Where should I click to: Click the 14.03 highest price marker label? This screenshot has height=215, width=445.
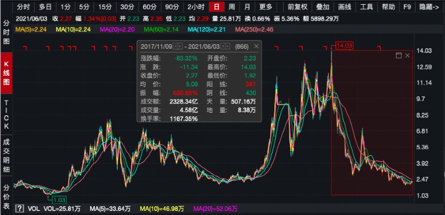pyautogui.click(x=344, y=45)
